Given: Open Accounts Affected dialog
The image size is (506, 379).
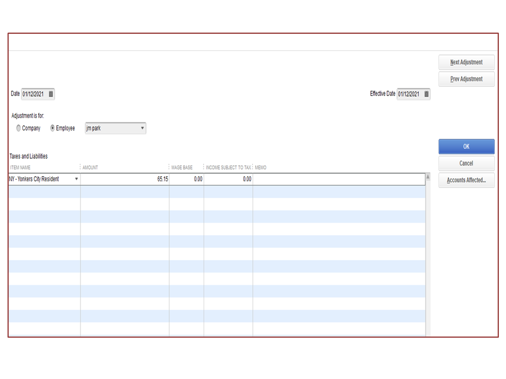Looking at the screenshot, I should (x=466, y=180).
